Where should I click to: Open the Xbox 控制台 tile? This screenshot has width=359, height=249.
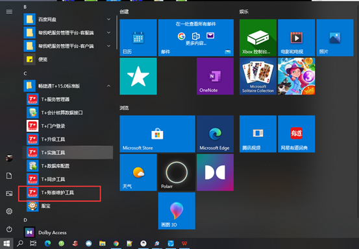click(258, 38)
